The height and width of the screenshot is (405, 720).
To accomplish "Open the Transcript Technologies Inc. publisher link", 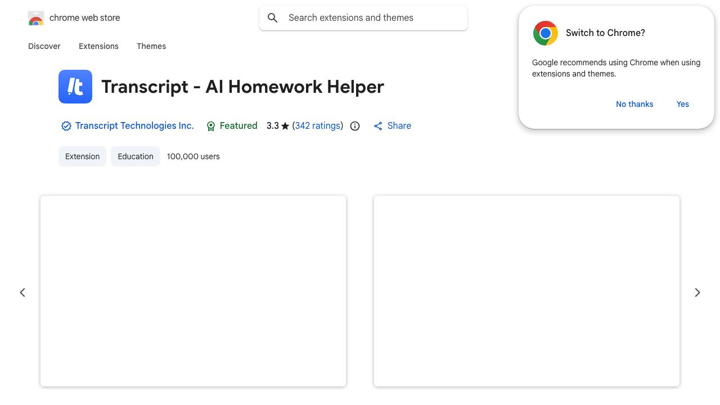I will click(x=134, y=126).
